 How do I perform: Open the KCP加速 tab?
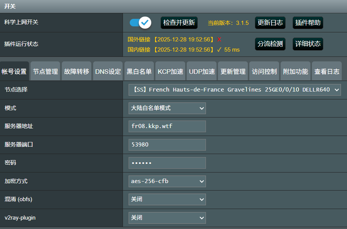(170, 72)
